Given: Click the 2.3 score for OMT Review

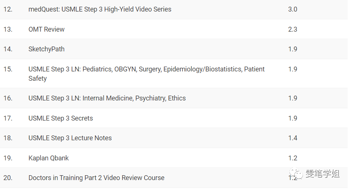Looking at the screenshot, I should pyautogui.click(x=292, y=29).
